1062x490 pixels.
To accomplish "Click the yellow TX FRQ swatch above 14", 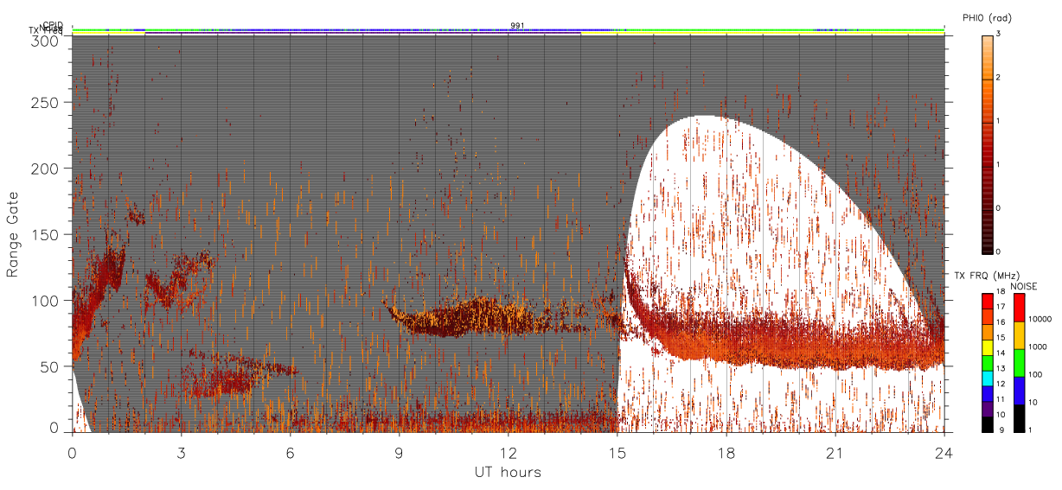I will tap(987, 347).
